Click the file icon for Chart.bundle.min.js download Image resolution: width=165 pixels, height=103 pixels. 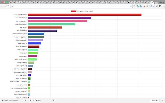pos(3,100)
